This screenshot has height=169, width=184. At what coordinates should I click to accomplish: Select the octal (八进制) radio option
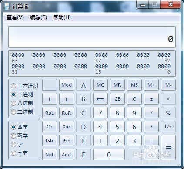22,103
